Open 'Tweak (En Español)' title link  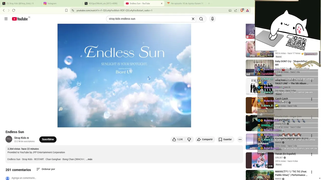click(285, 154)
